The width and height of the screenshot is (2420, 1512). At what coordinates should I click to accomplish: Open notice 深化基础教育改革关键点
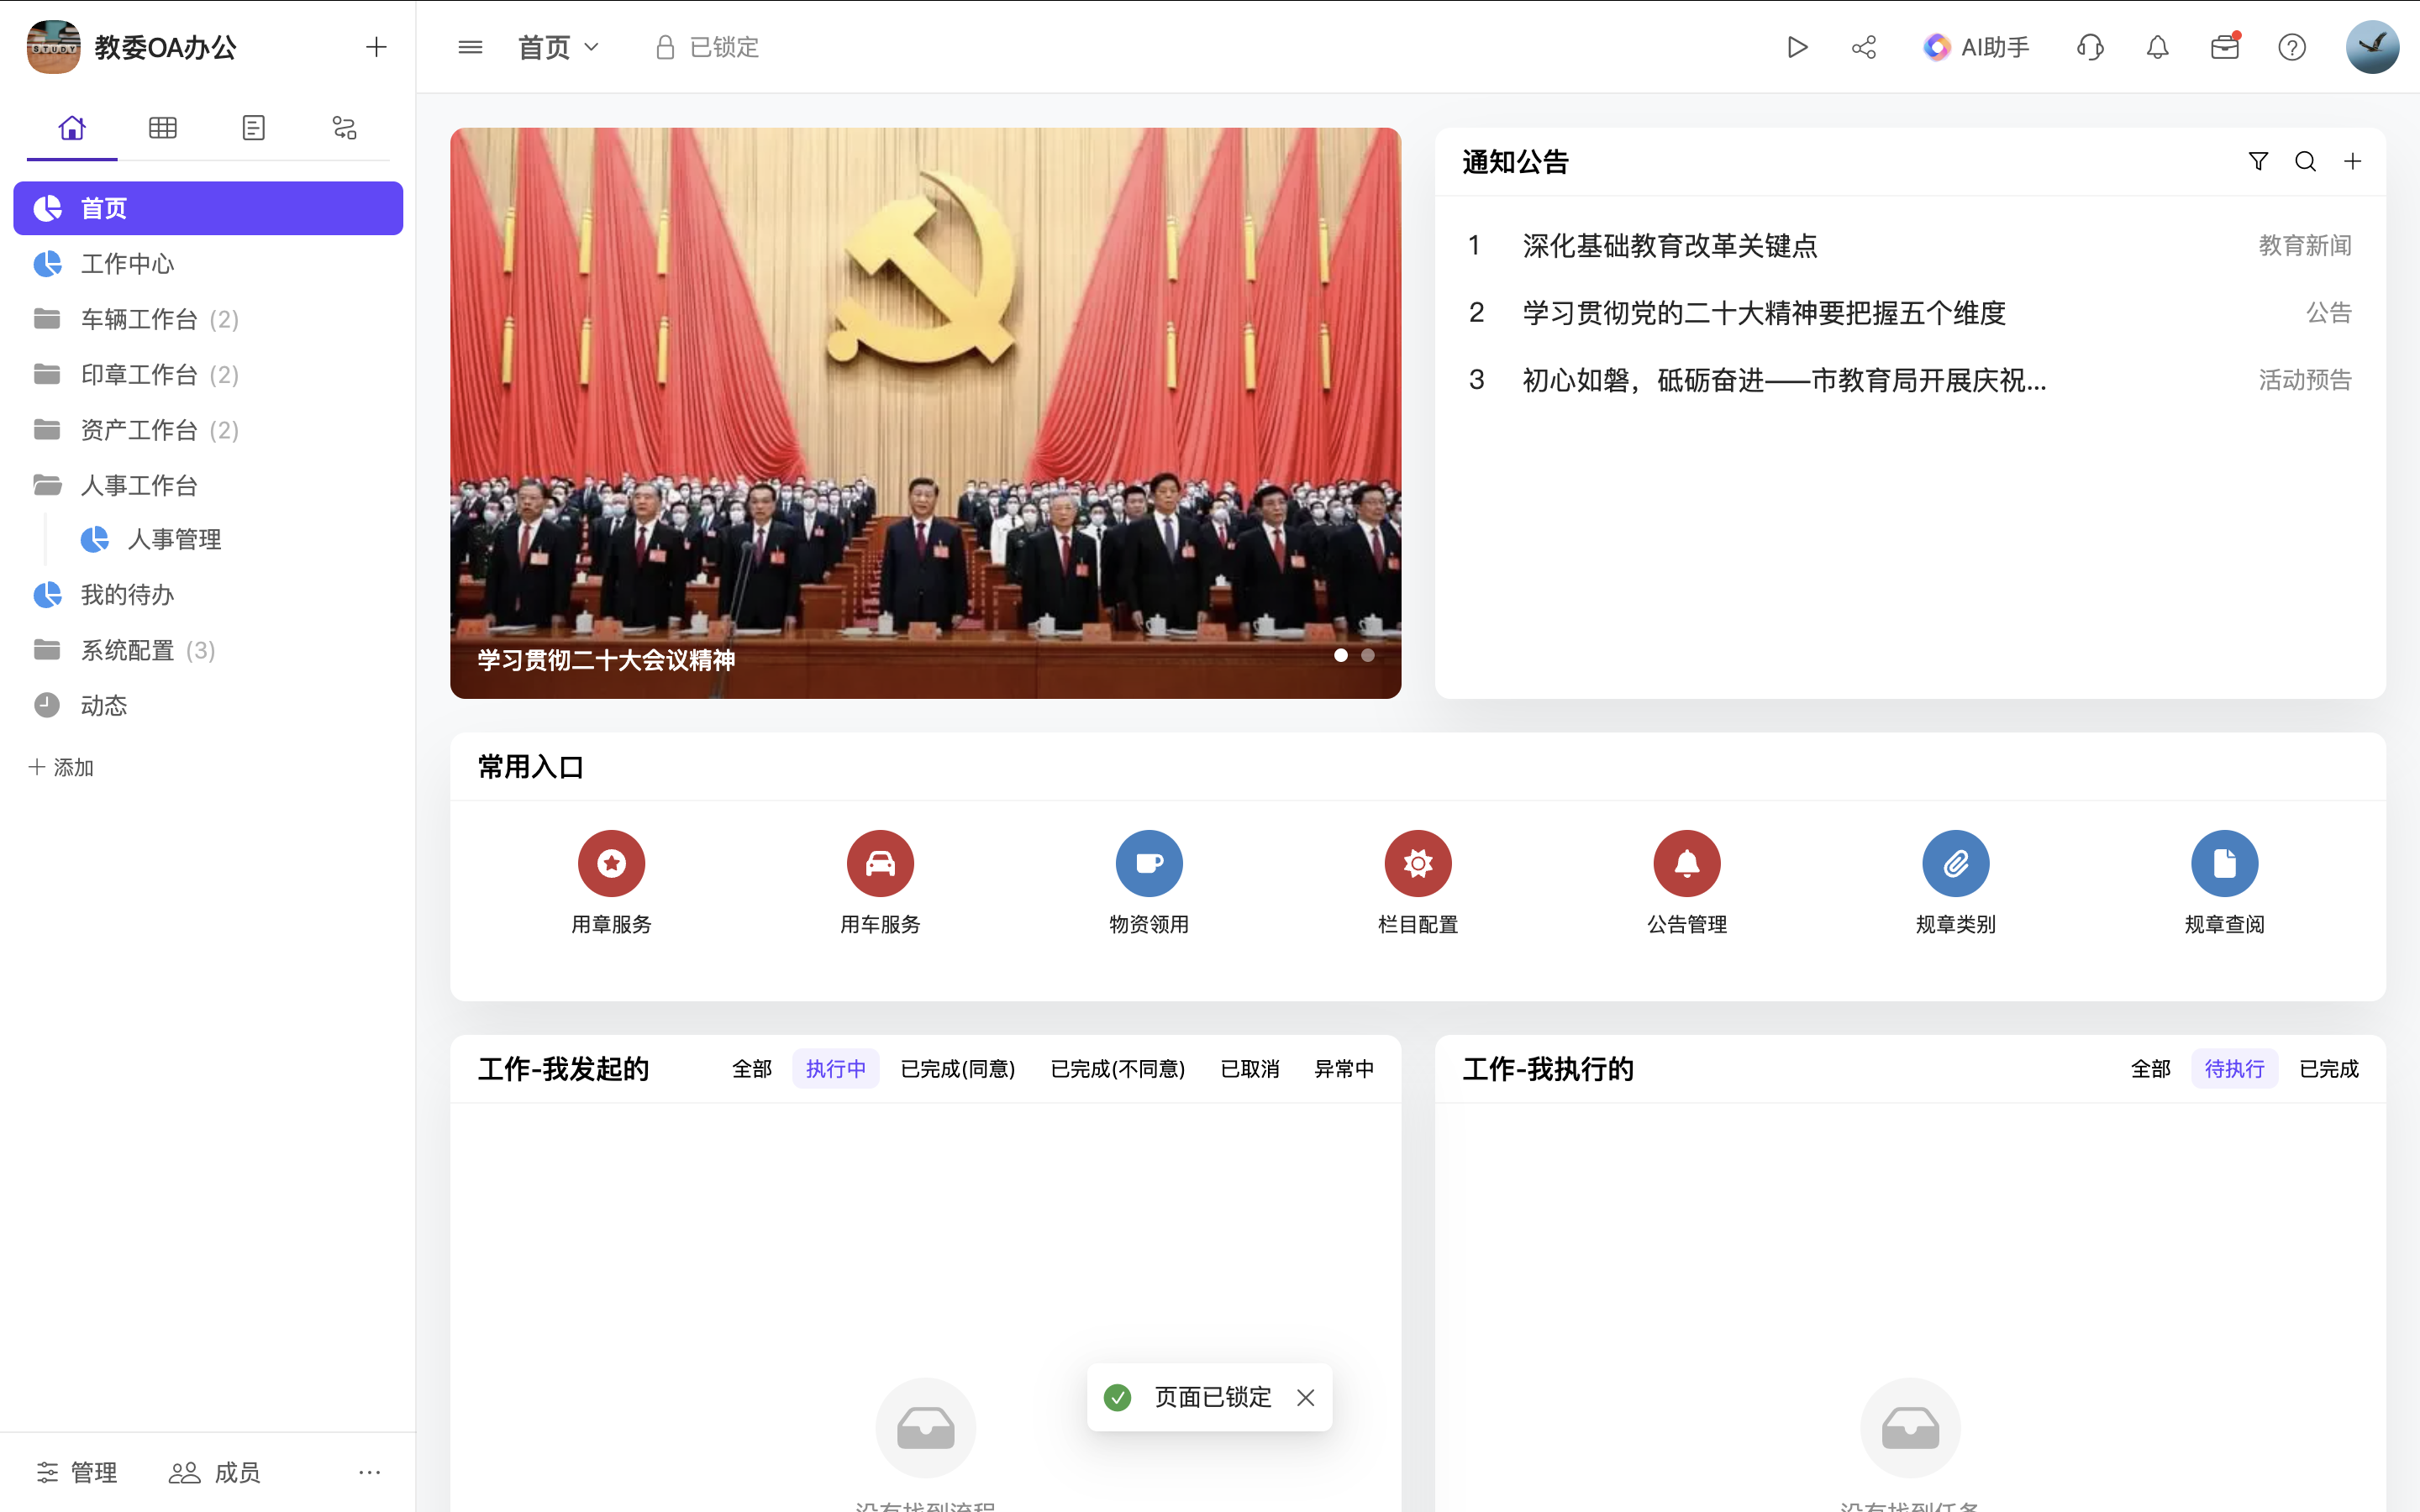(1669, 246)
